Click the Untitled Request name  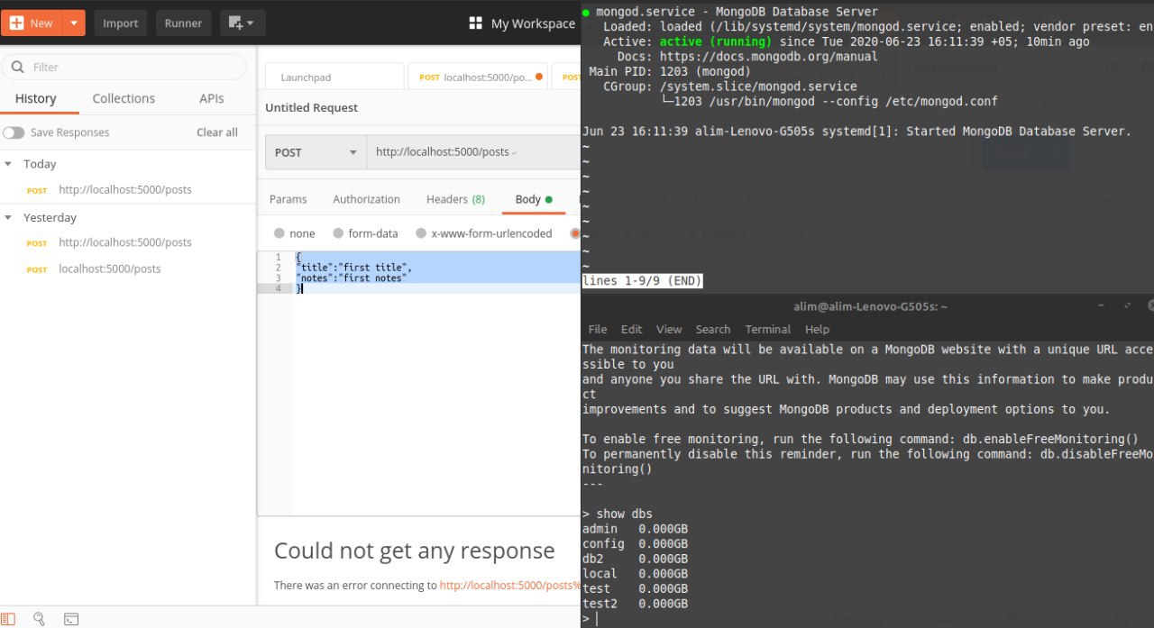point(311,107)
